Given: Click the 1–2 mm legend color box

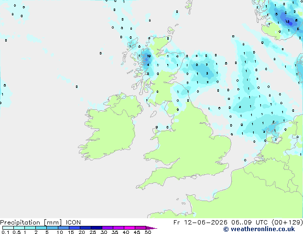Looking at the screenshot, I should pyautogui.click(x=30, y=228).
